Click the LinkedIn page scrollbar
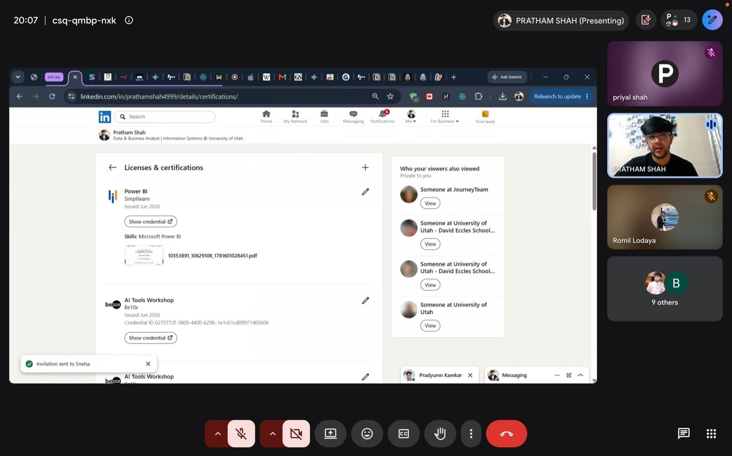The height and width of the screenshot is (456, 732). tap(594, 181)
